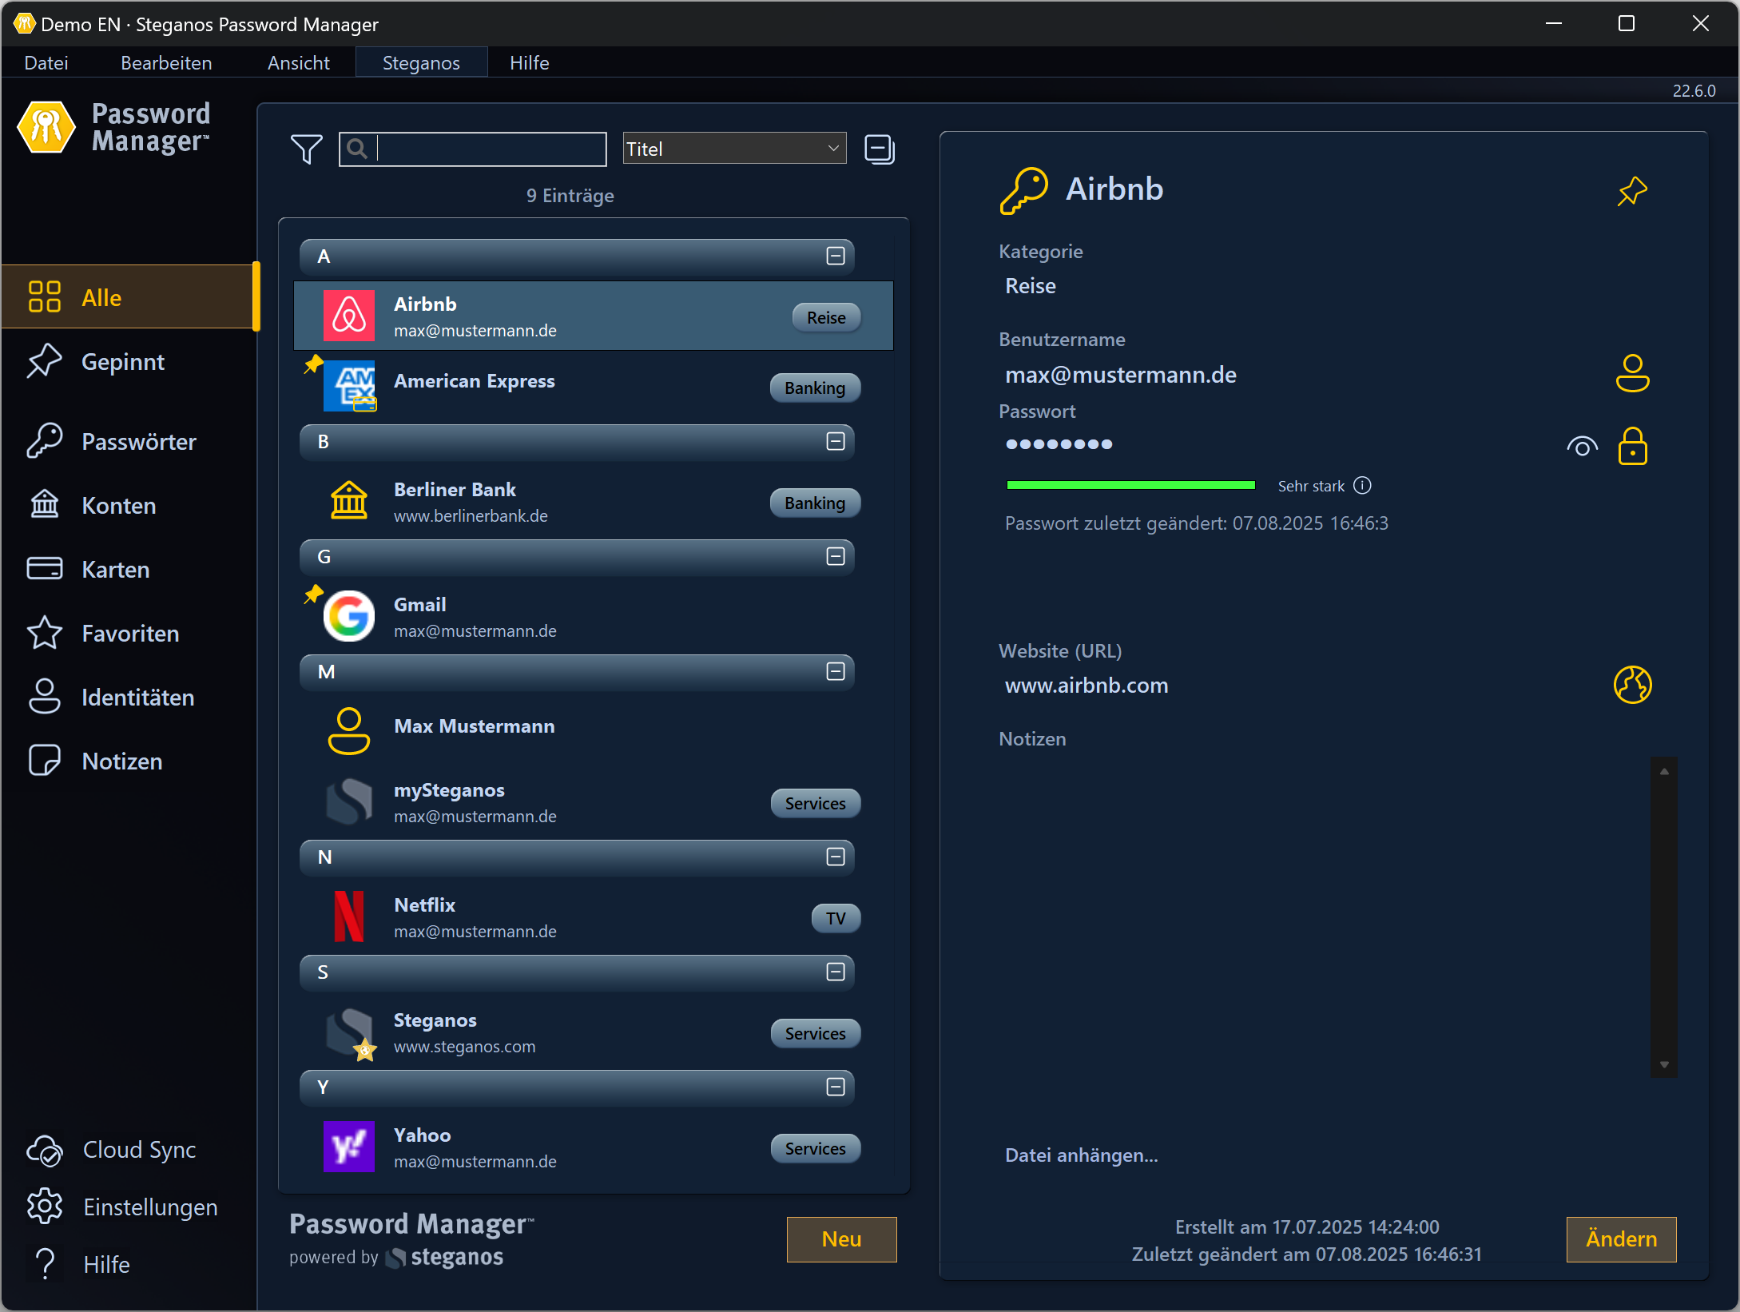
Task: Copy password using the padlock icon
Action: pyautogui.click(x=1631, y=446)
